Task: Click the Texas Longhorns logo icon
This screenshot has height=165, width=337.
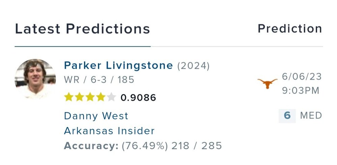Action: [267, 83]
